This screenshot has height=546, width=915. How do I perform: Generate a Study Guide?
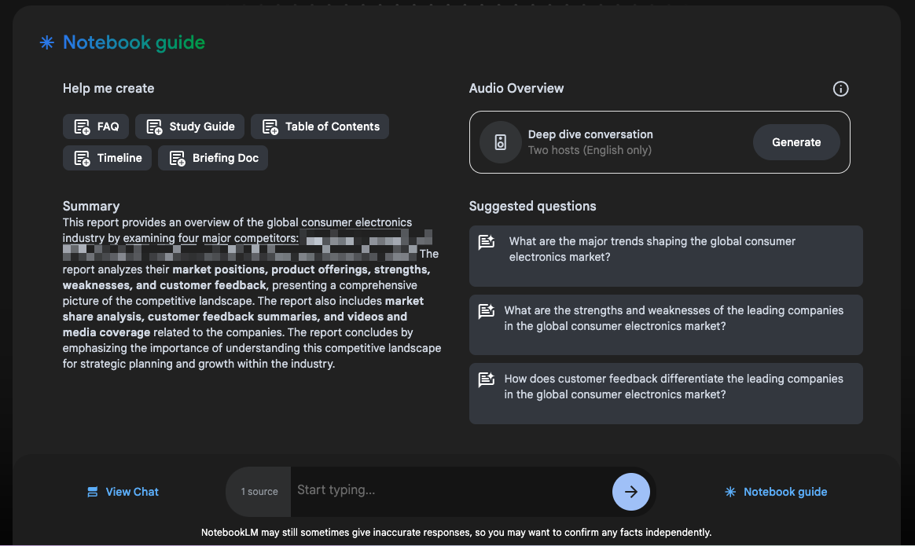(x=189, y=126)
